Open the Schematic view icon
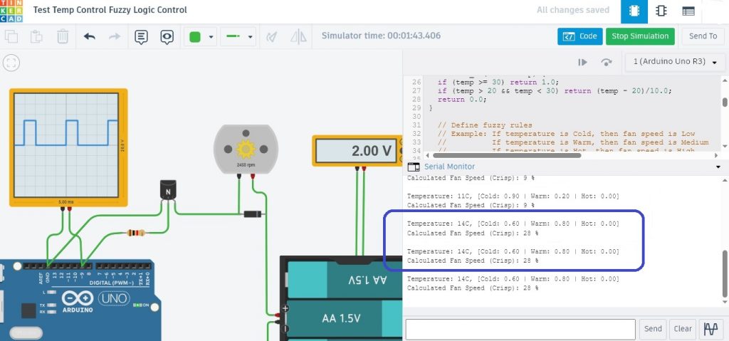The image size is (729, 341). click(661, 11)
